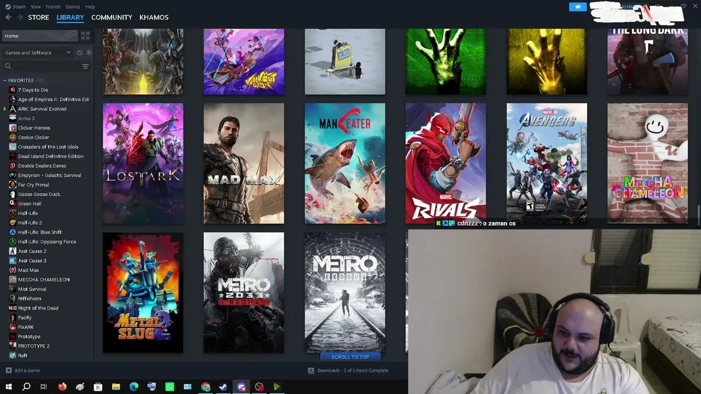Open the Lost Ark game cover
Image resolution: width=701 pixels, height=394 pixels.
143,163
